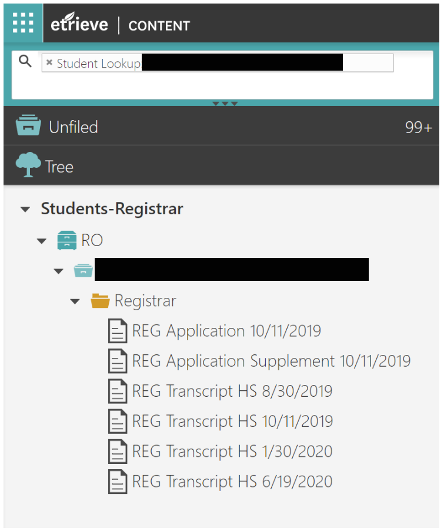Collapse the Registrar folder node
This screenshot has height=531, width=444.
tap(75, 301)
